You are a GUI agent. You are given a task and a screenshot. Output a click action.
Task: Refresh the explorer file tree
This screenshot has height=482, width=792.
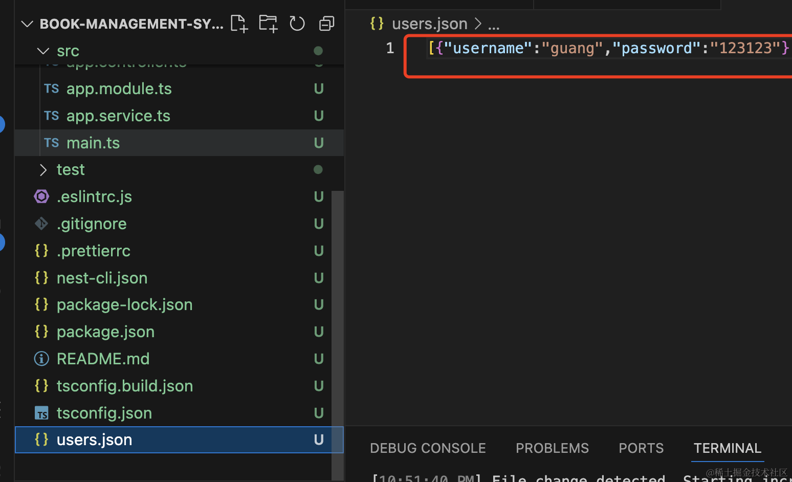[x=297, y=24]
